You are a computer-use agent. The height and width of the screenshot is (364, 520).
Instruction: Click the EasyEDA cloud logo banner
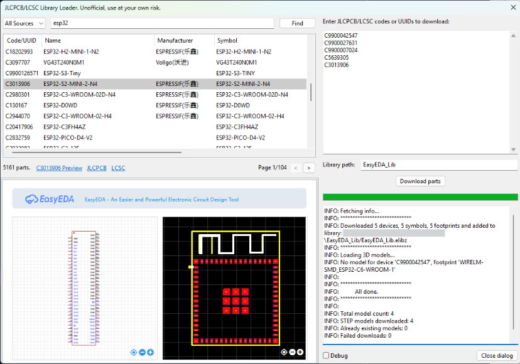pyautogui.click(x=159, y=198)
